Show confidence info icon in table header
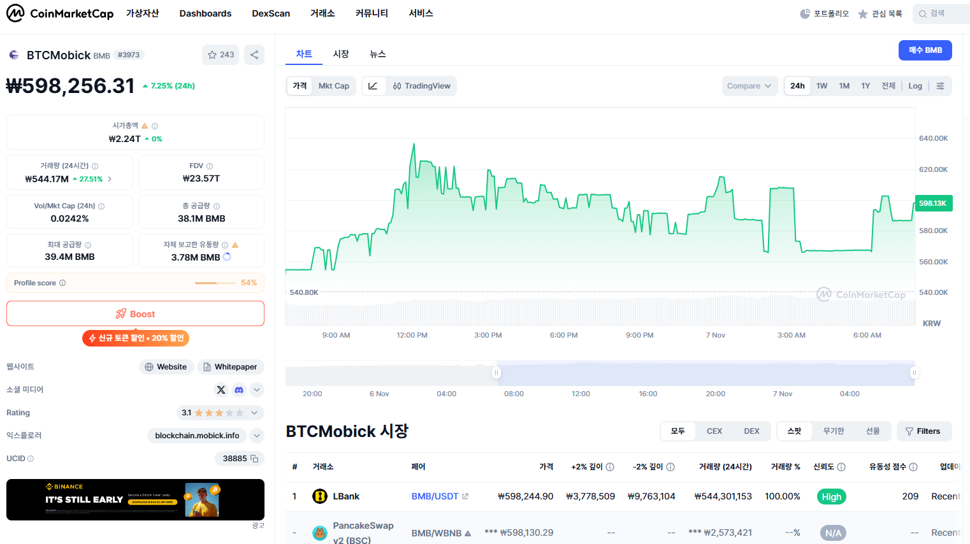 coord(841,467)
